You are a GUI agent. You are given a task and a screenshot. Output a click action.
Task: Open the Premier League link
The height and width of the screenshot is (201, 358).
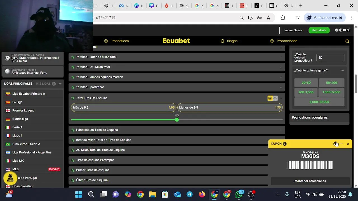point(32,111)
